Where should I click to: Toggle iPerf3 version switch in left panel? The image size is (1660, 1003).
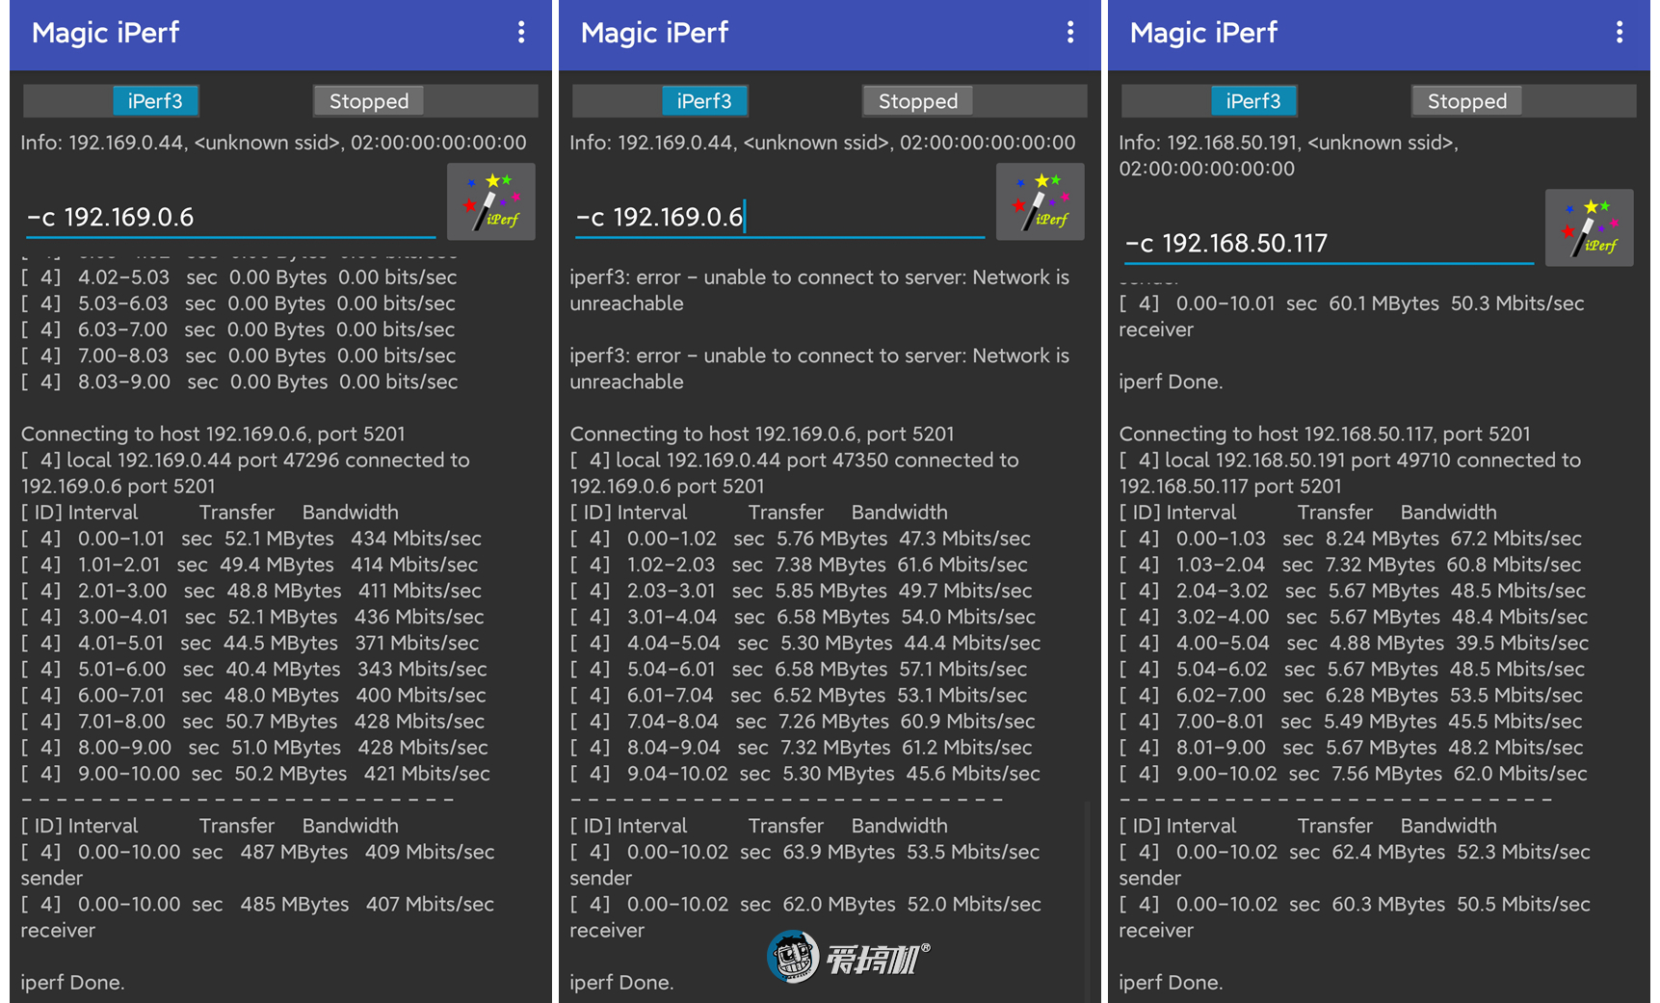(112, 101)
